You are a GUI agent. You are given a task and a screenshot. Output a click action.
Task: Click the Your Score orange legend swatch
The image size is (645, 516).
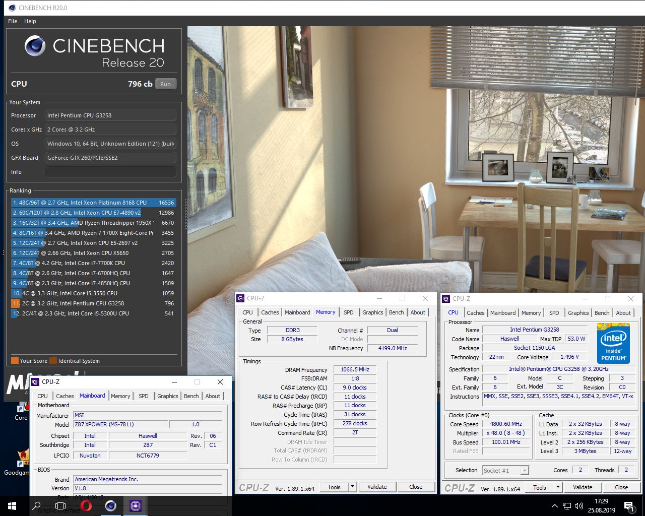pos(15,361)
